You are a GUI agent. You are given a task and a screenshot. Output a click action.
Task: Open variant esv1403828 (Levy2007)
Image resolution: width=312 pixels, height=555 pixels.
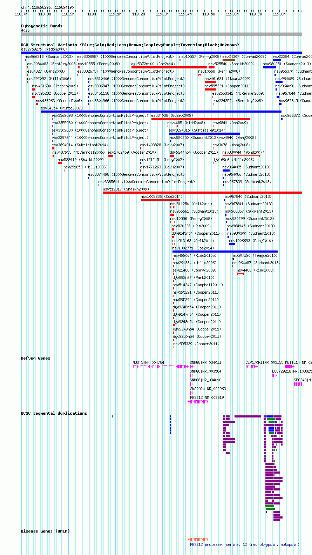click(162, 145)
